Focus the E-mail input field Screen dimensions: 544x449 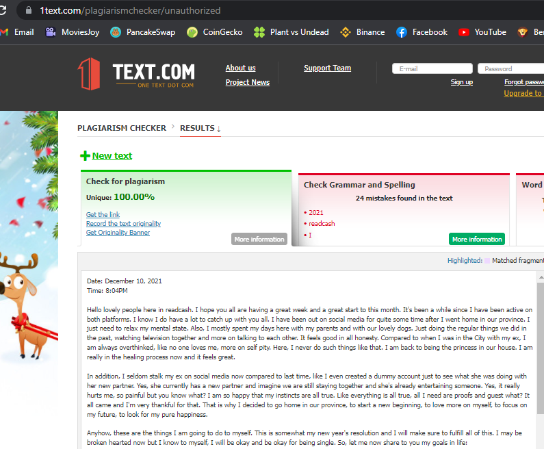click(432, 68)
